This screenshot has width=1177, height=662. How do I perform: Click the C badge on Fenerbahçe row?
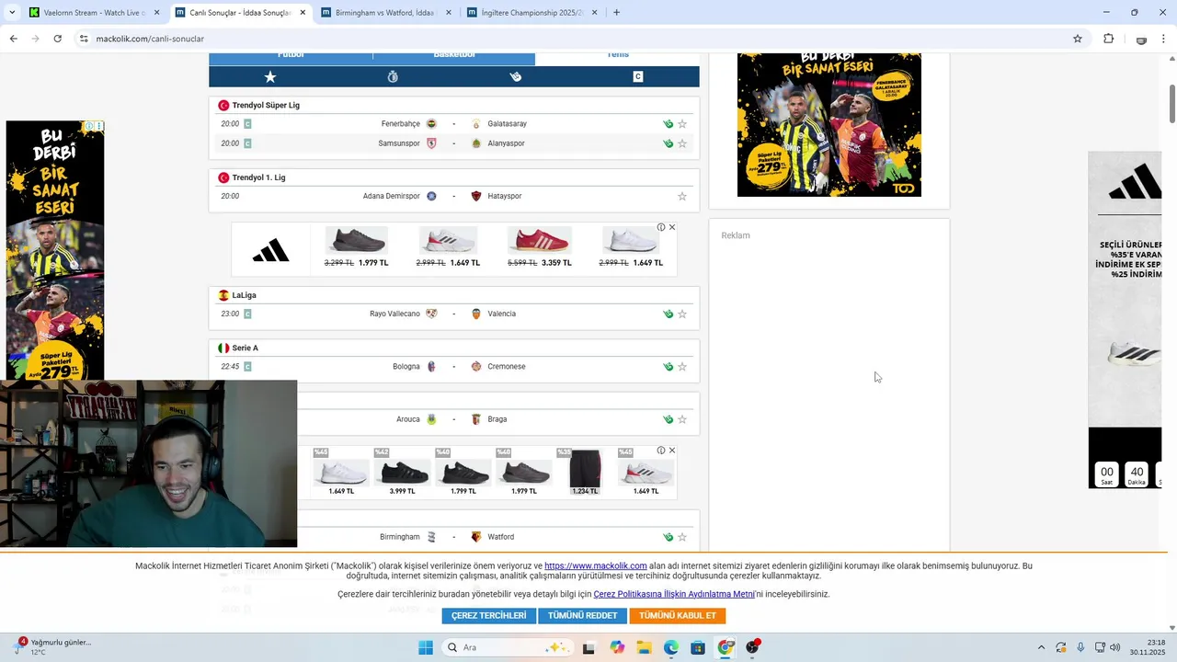coord(247,124)
